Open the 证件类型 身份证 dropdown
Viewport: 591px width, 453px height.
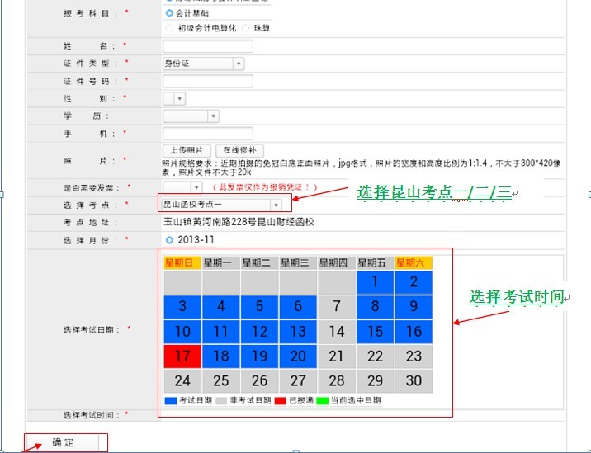pyautogui.click(x=204, y=64)
